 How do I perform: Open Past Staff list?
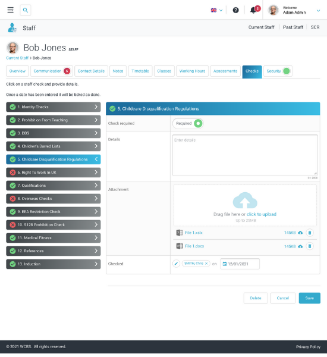point(293,27)
